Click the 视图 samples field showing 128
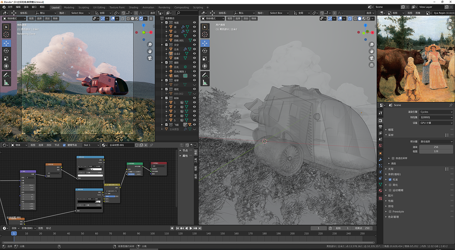 [436, 151]
